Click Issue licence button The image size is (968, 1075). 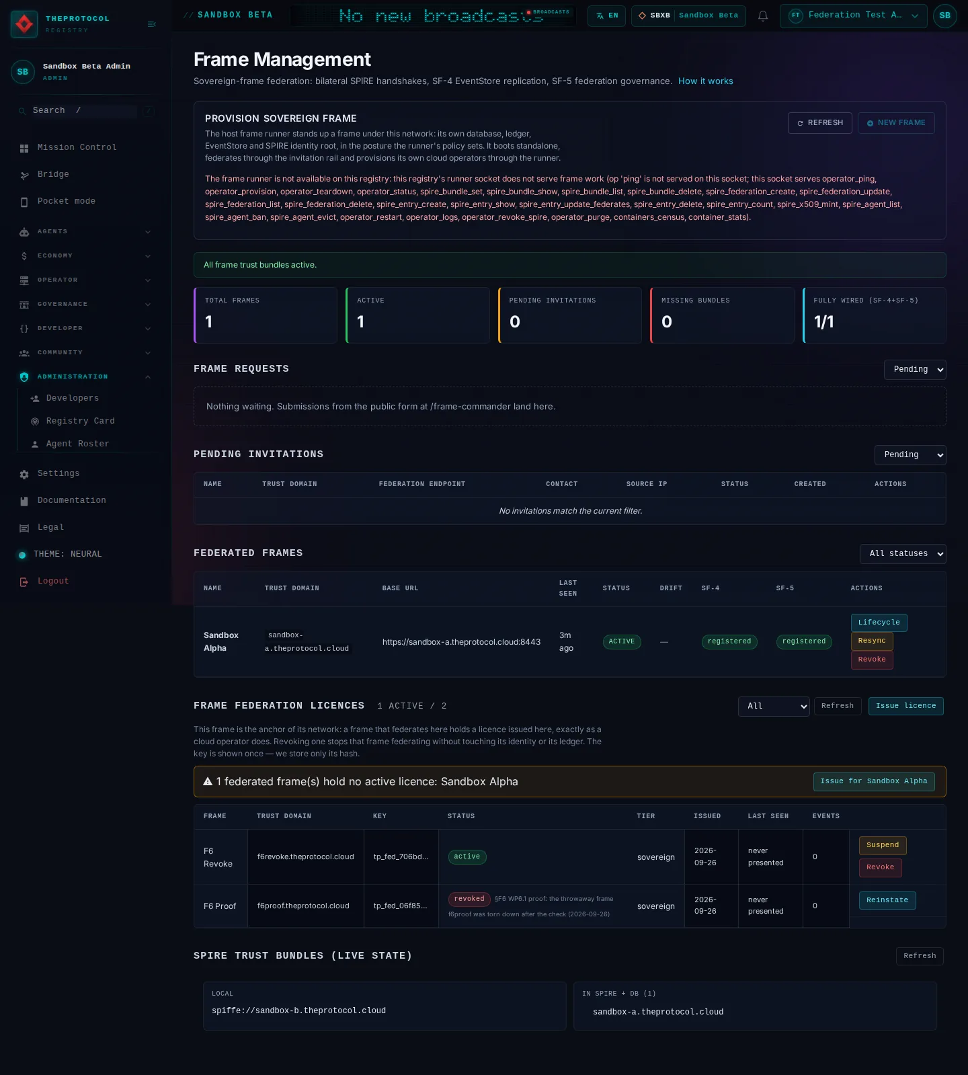pyautogui.click(x=906, y=706)
